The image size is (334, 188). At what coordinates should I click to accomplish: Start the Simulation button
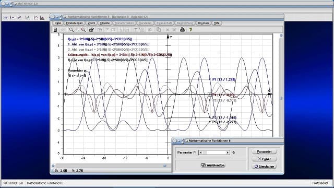coord(264,167)
